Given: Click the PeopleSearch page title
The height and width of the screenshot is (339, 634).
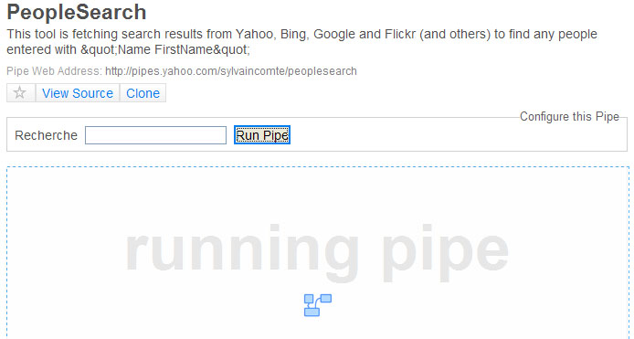Looking at the screenshot, I should tap(77, 12).
